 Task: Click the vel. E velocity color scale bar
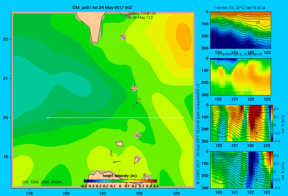(x=272, y=170)
